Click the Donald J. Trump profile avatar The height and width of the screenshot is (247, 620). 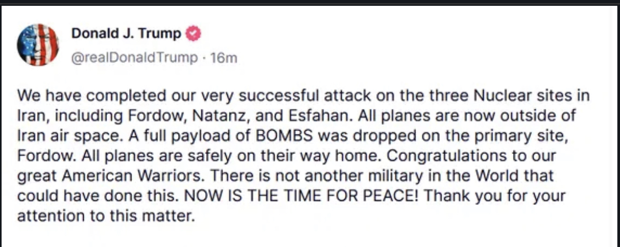[38, 45]
